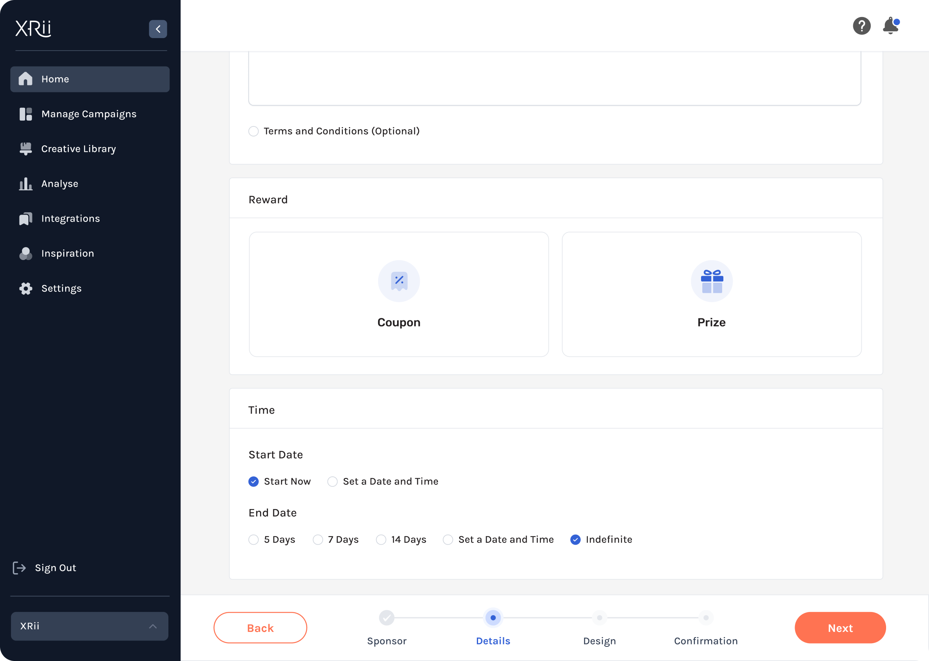Select the 14 Days end date option
Viewport: 929px width, 661px height.
(x=381, y=540)
